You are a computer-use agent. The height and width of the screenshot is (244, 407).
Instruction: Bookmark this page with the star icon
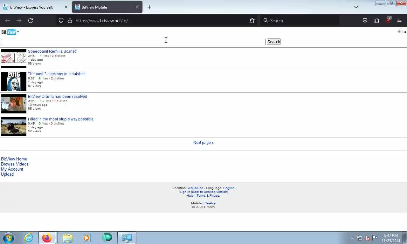pyautogui.click(x=252, y=21)
